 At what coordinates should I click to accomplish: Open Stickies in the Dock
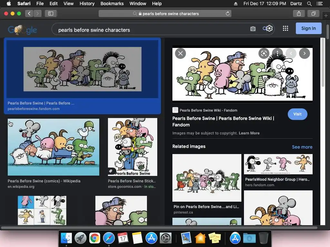[x=214, y=238]
